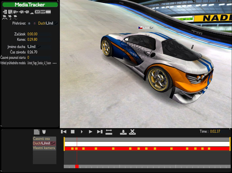Click the second import-to-disk arrow icon
Image resolution: width=232 pixels, height=173 pixels.
click(x=27, y=12)
